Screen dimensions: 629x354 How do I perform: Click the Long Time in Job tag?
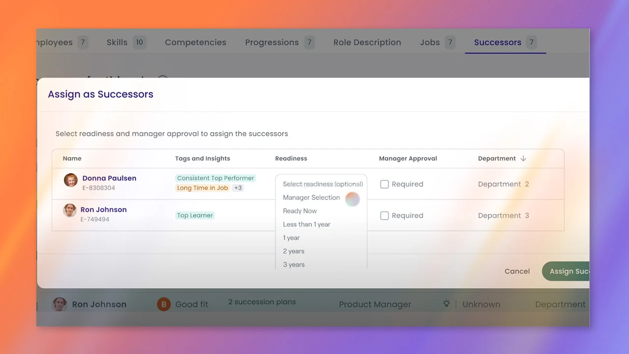tap(202, 188)
